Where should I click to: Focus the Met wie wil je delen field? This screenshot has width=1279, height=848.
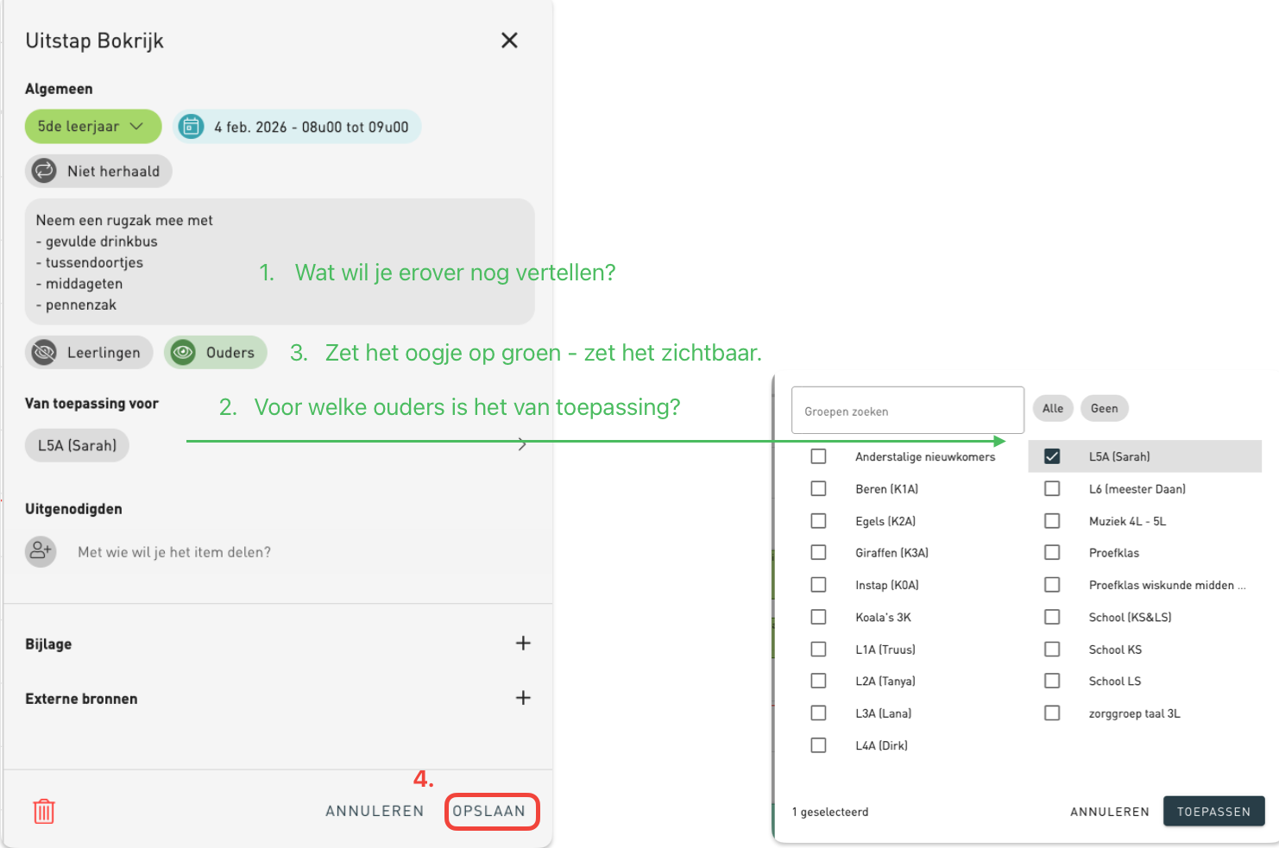coord(174,552)
